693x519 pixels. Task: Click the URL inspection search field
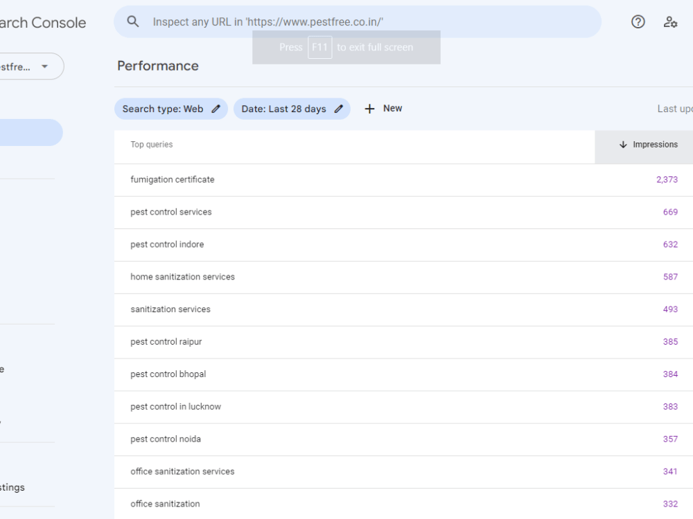coord(358,21)
